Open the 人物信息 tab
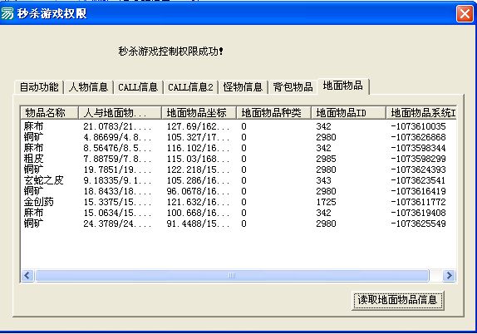477x334 pixels. pos(89,87)
